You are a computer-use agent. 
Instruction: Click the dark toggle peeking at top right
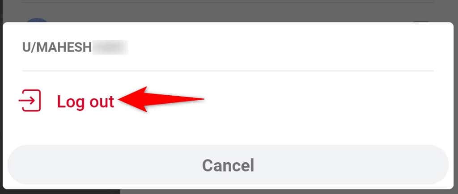point(423,21)
